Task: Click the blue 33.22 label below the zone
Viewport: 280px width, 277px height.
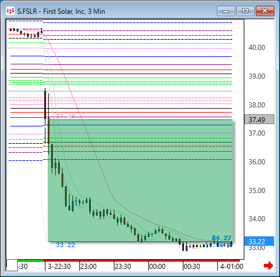Action: point(66,245)
